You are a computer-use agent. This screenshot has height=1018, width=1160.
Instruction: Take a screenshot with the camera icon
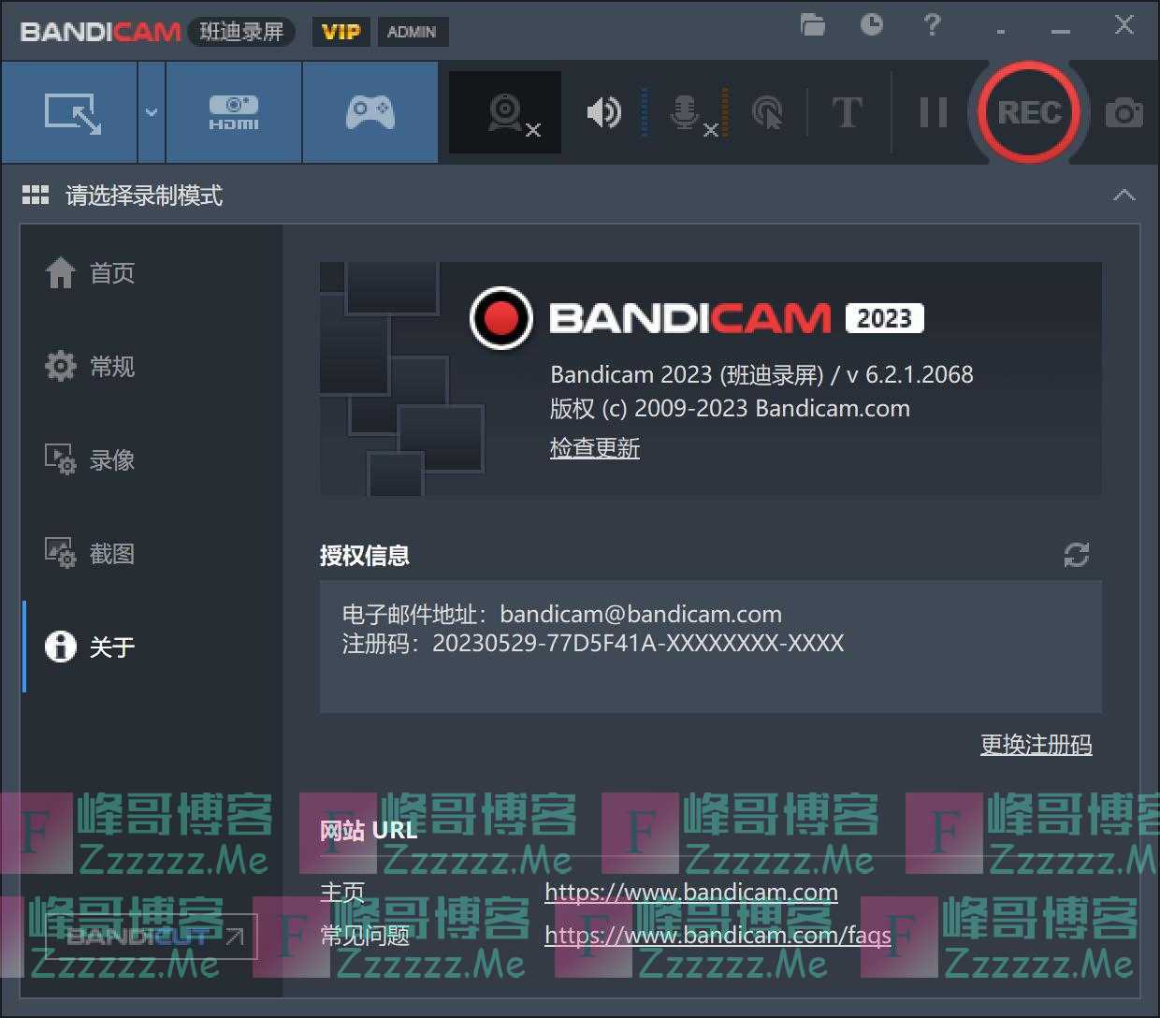1124,113
